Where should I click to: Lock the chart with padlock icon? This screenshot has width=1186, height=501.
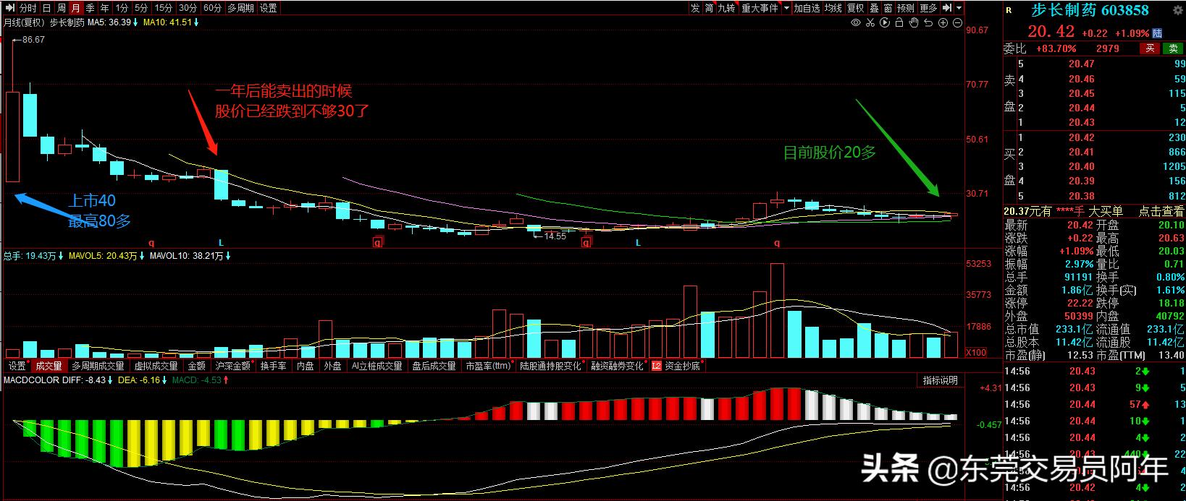(899, 22)
